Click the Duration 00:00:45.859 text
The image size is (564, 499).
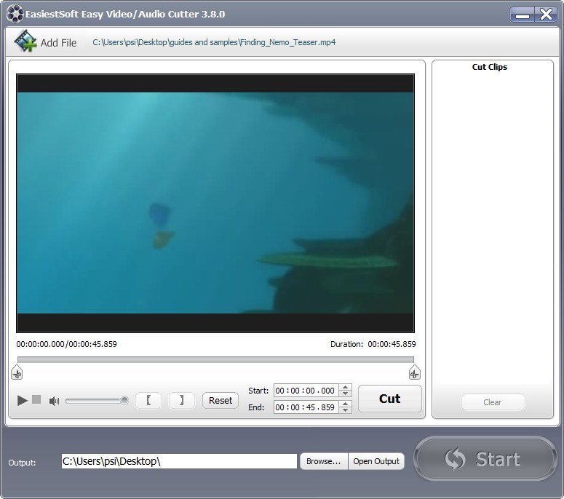373,344
